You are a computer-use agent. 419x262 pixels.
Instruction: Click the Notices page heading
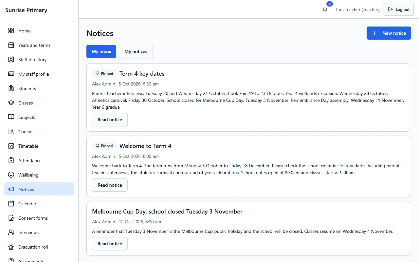pos(100,33)
